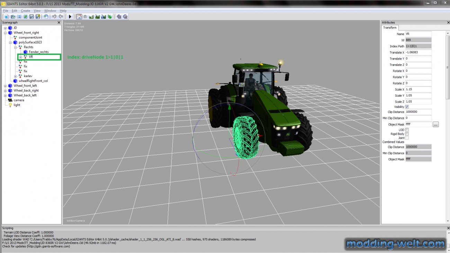Click the Scale X field
The height and width of the screenshot is (253, 450).
coord(418,89)
